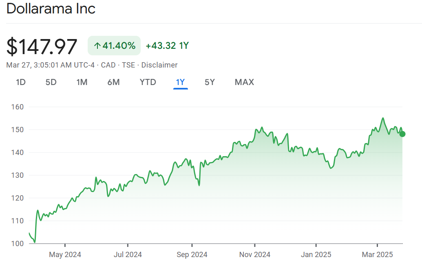Select the Jan 2025 axis label
The image size is (422, 264).
(x=316, y=255)
